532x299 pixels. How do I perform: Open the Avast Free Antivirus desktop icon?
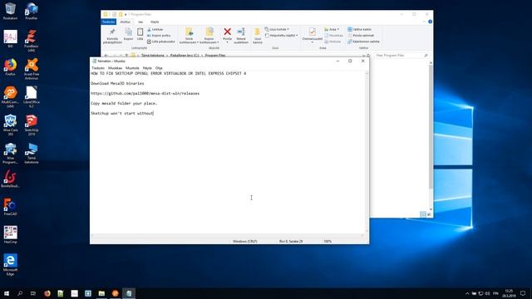32,69
